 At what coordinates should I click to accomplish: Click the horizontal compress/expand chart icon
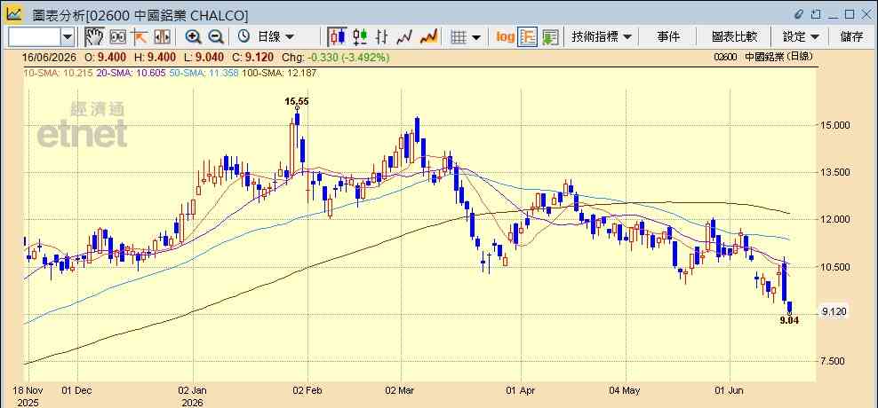[x=162, y=37]
